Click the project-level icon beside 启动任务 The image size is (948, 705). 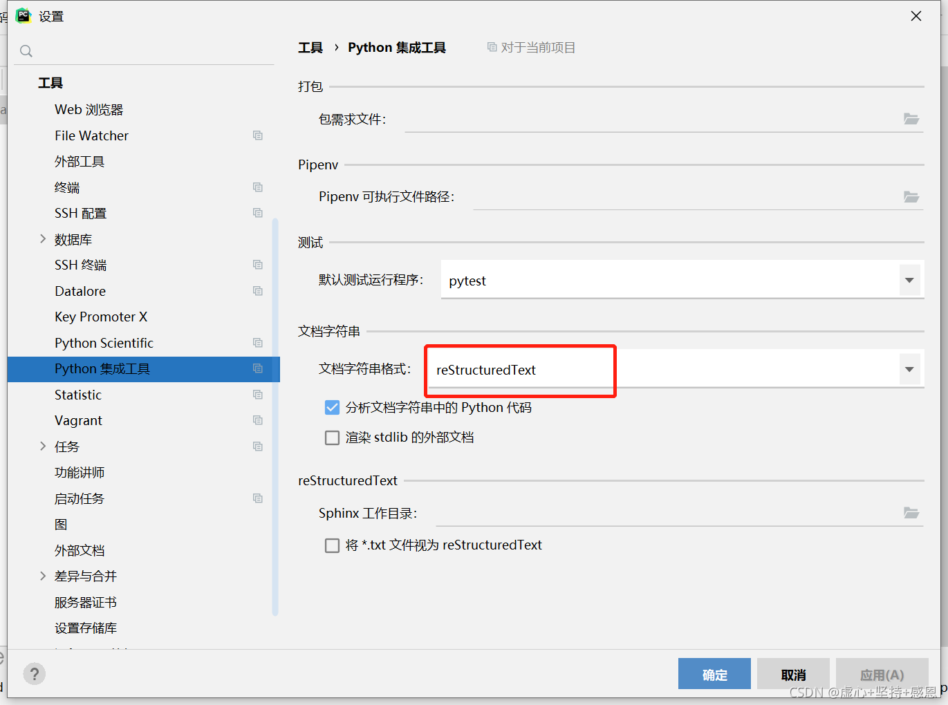pos(258,498)
